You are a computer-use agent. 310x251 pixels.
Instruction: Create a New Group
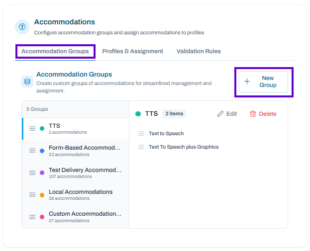[x=263, y=82]
